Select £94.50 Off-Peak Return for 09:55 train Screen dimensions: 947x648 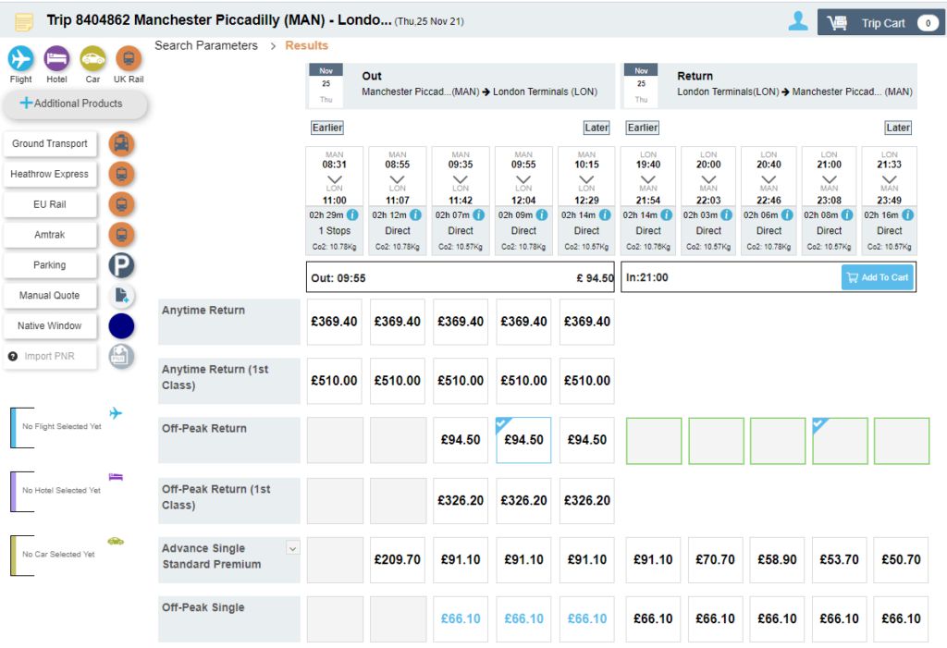[x=523, y=440]
